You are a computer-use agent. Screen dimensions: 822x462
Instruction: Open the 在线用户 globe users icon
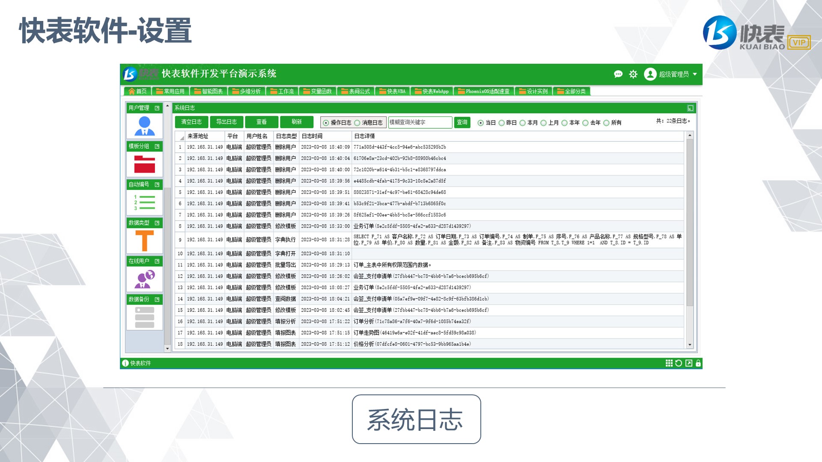click(145, 279)
